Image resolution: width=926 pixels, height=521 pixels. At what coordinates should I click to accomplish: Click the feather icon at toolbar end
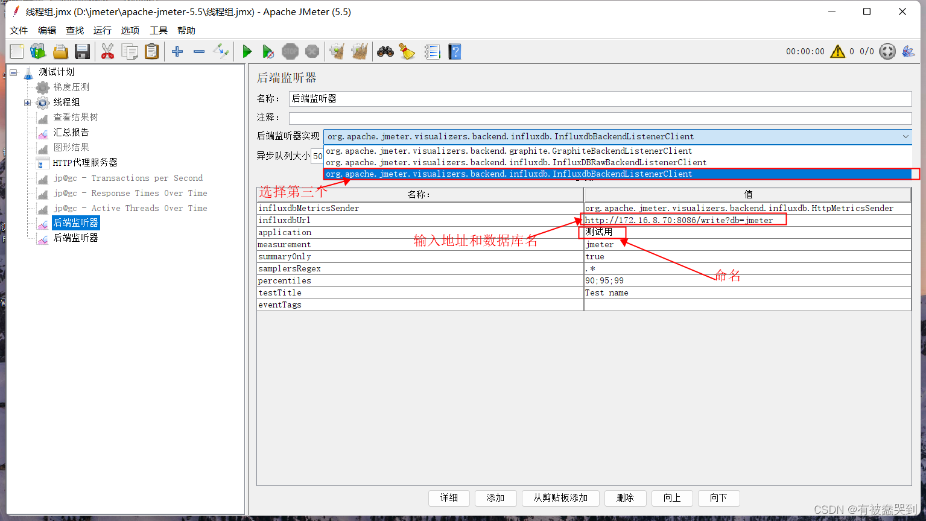908,52
